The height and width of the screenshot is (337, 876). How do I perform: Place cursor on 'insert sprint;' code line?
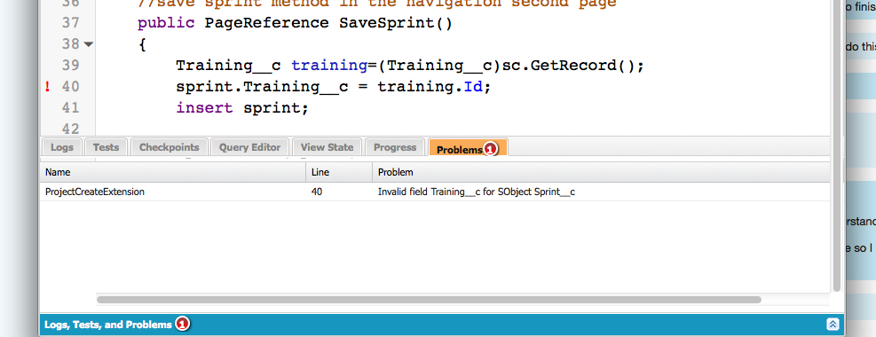(x=242, y=107)
